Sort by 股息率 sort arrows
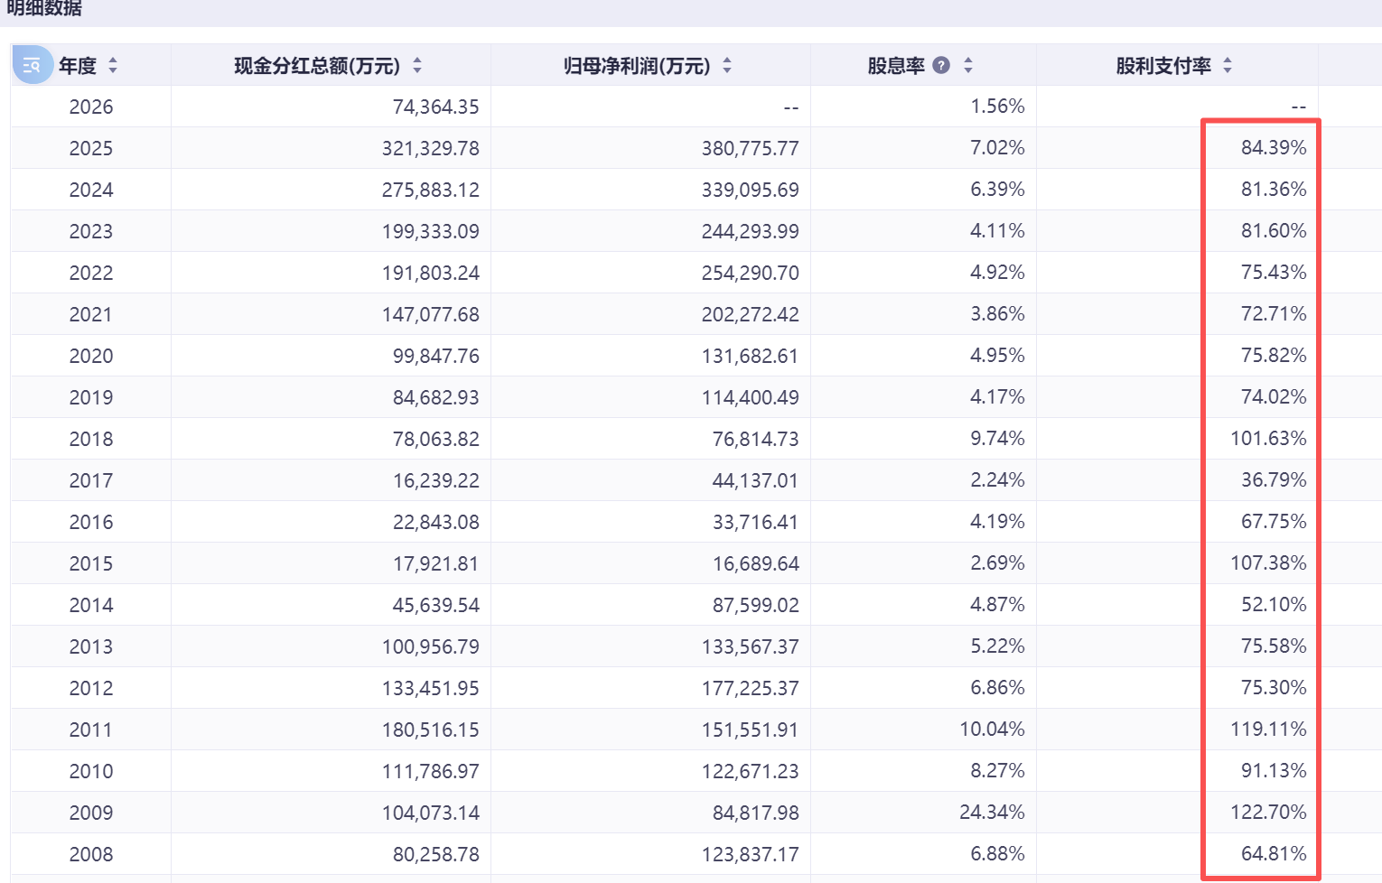 [968, 65]
